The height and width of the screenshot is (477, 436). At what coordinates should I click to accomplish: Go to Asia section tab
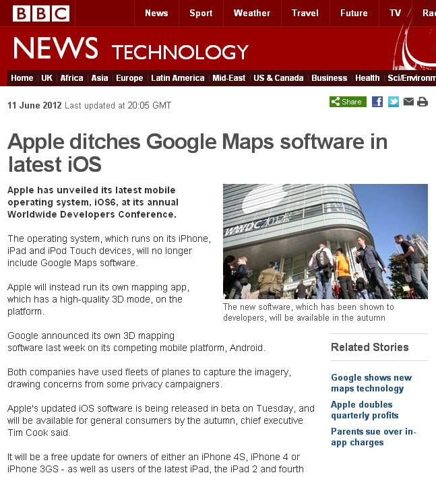(100, 78)
